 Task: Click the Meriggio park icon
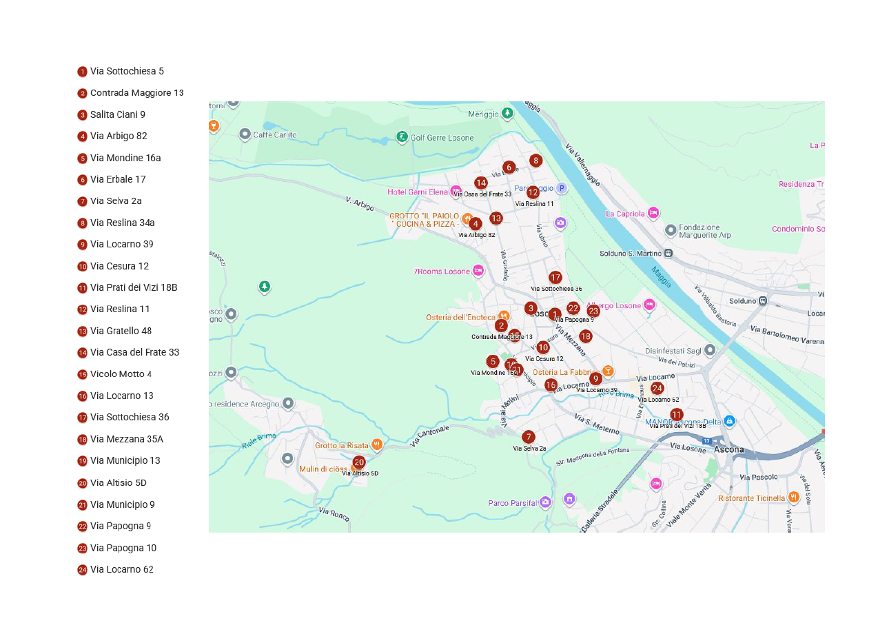click(x=508, y=113)
